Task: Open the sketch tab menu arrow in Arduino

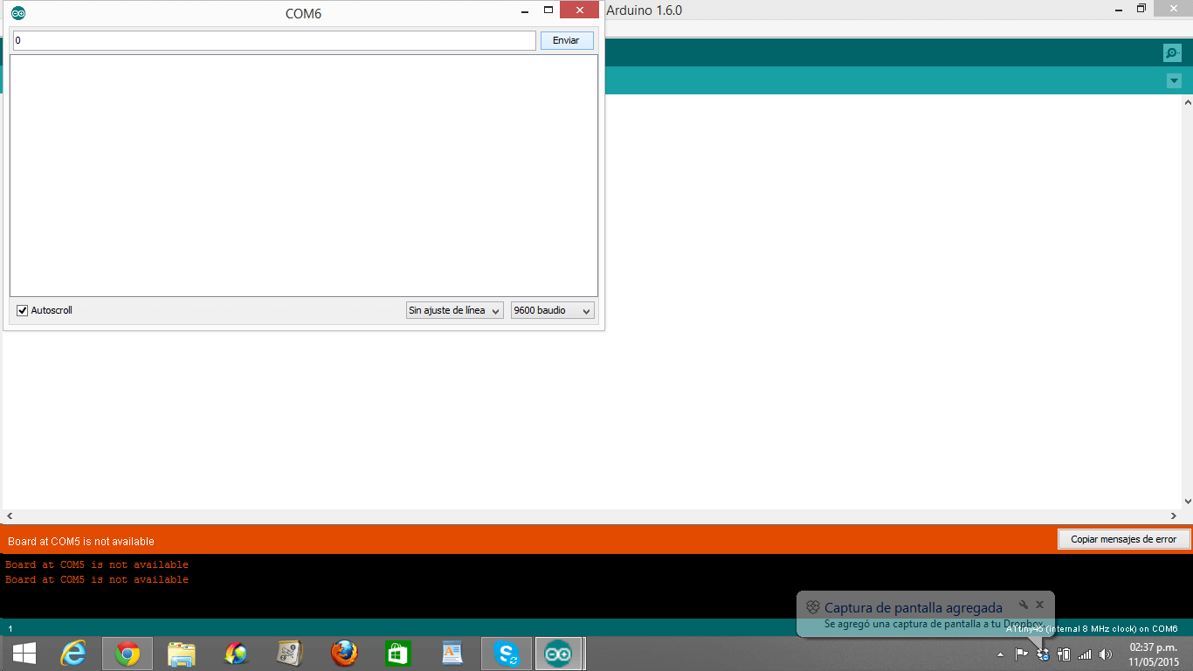Action: (1174, 81)
